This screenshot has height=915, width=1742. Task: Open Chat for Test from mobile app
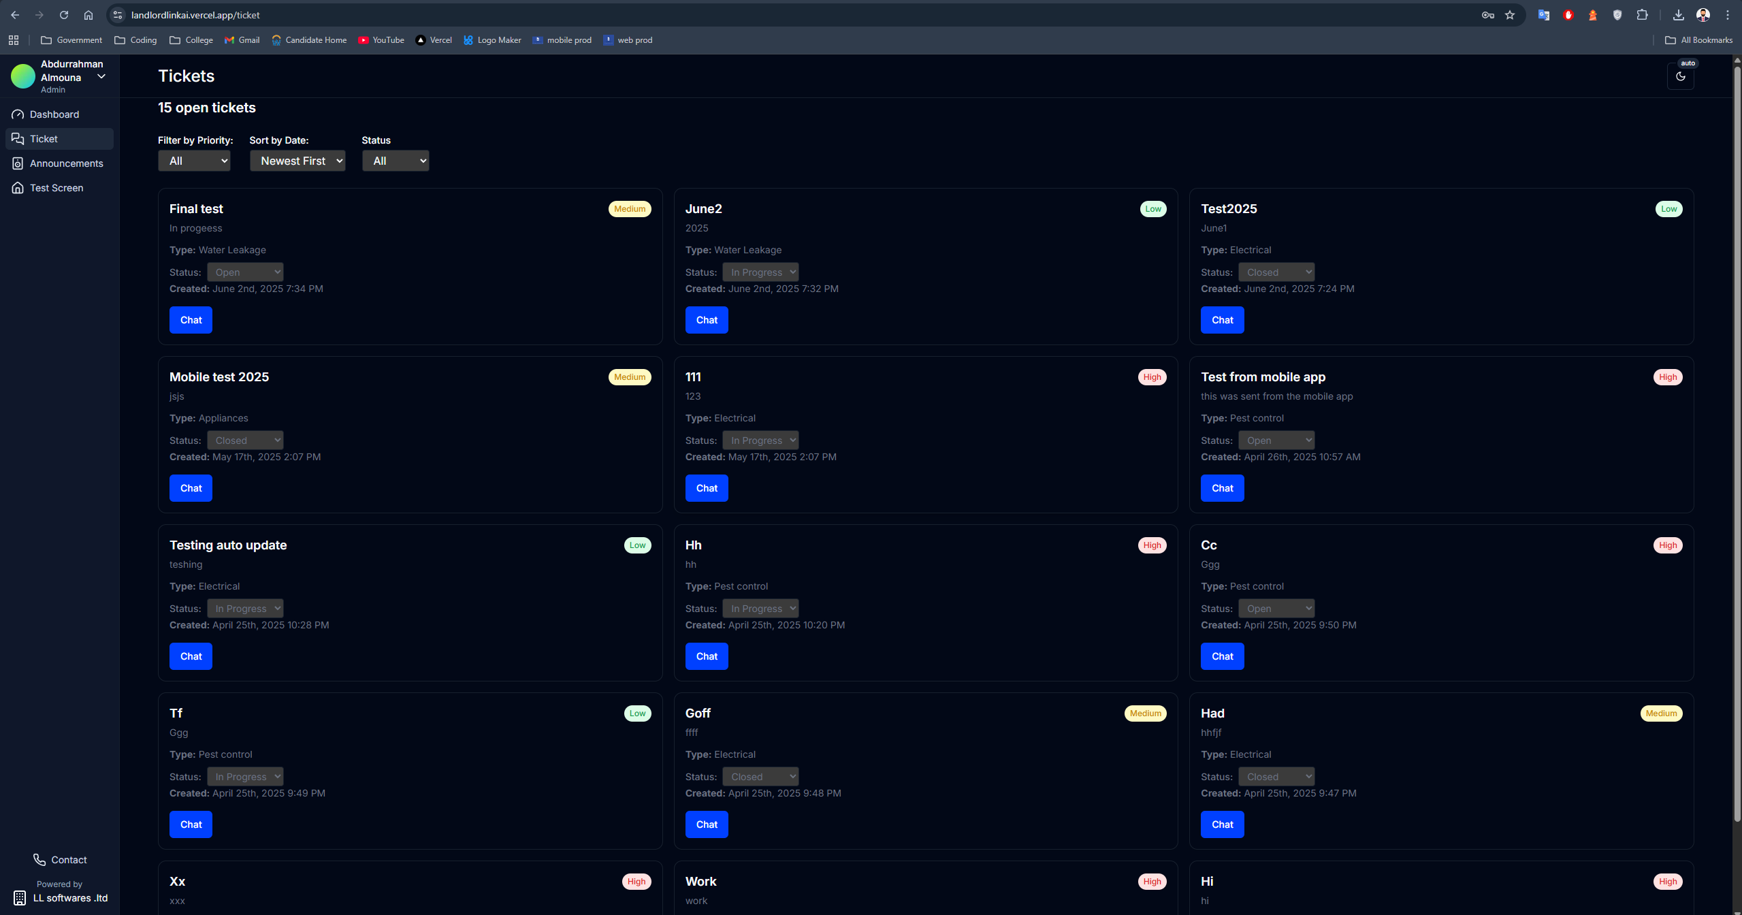pyautogui.click(x=1222, y=488)
